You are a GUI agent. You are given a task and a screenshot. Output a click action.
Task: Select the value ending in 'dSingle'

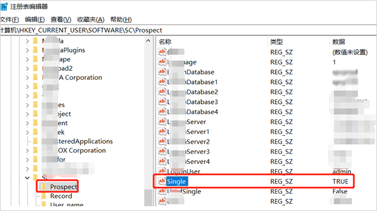(184, 192)
